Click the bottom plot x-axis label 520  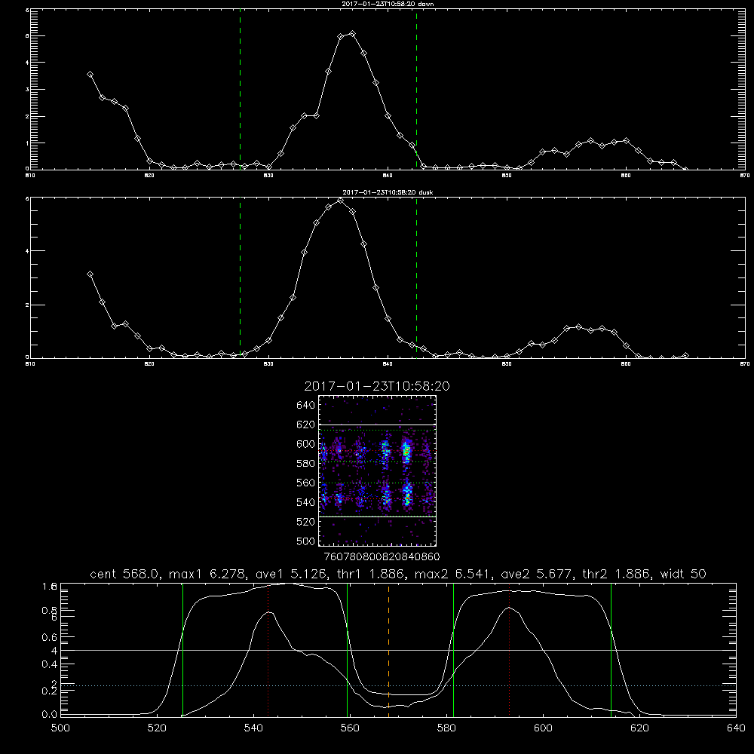tap(157, 728)
